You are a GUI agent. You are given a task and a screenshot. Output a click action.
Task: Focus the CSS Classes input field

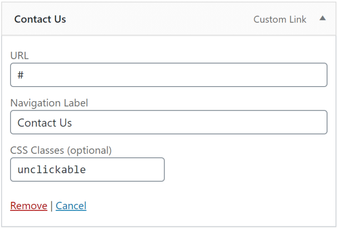(x=87, y=170)
